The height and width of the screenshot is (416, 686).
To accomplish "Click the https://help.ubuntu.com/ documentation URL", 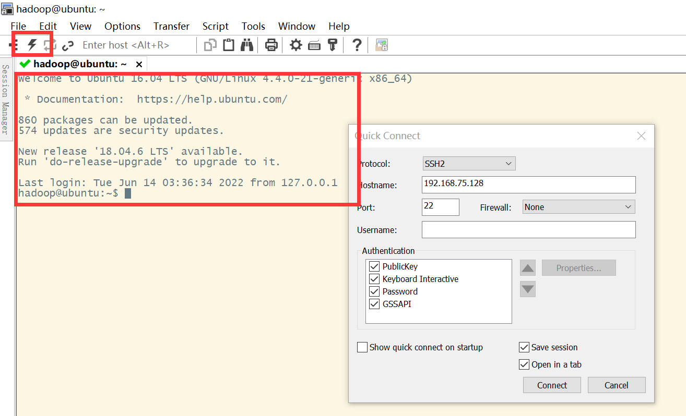I will pyautogui.click(x=212, y=100).
